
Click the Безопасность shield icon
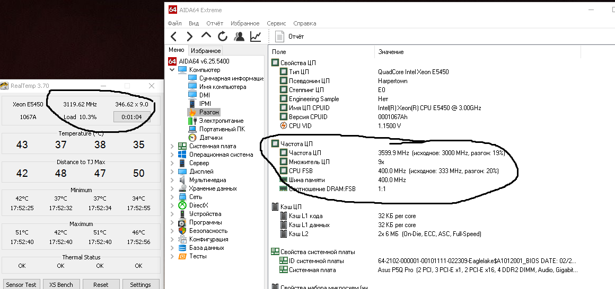point(182,231)
